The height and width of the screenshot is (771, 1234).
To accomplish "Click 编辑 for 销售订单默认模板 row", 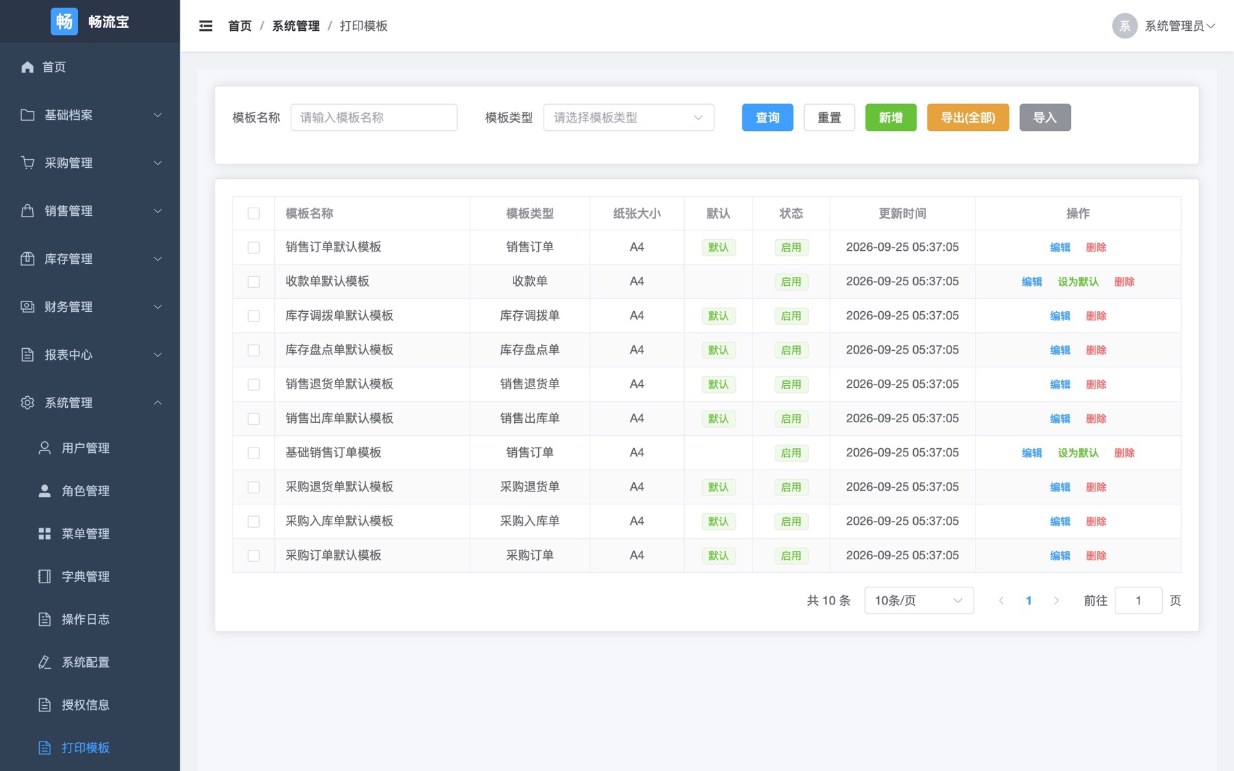I will tap(1060, 247).
